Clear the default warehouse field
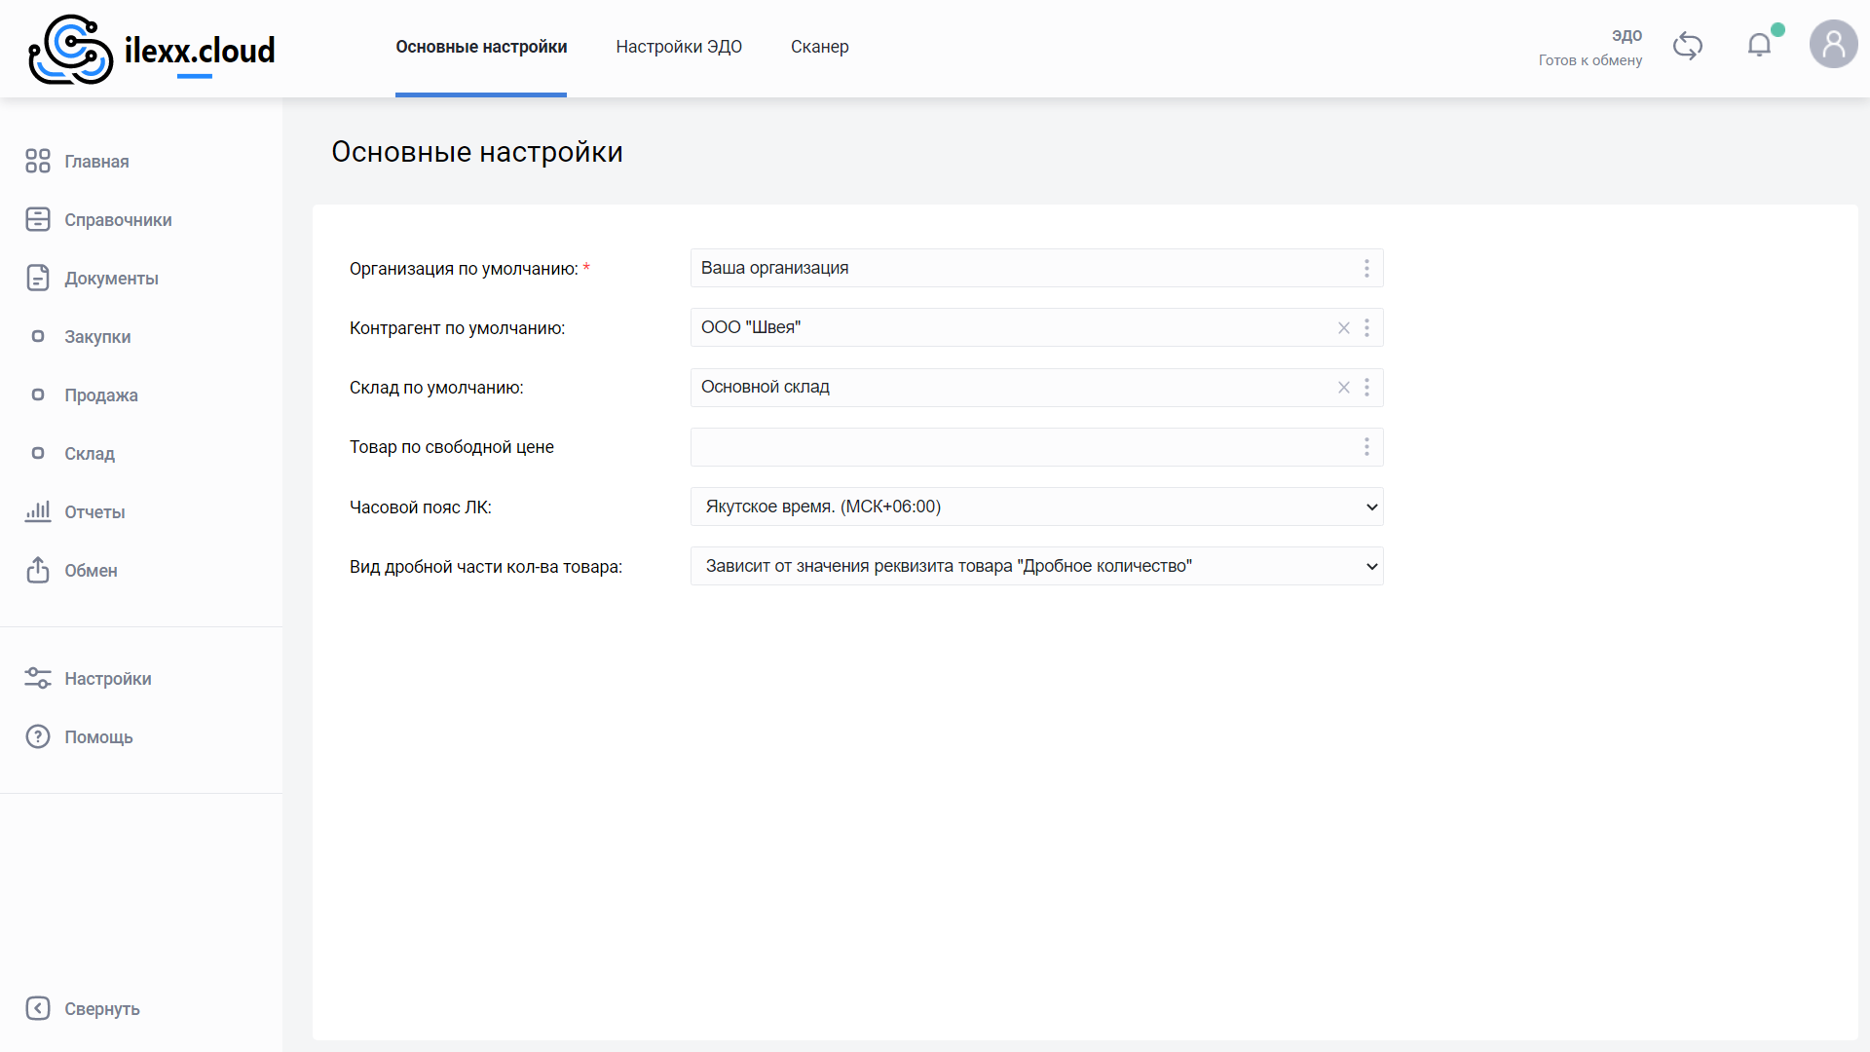This screenshot has height=1052, width=1870. coord(1343,388)
